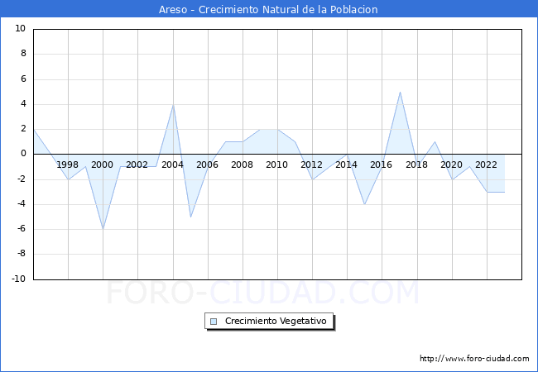Click the y-axis label -10
This screenshot has width=538, height=372.
(19, 279)
